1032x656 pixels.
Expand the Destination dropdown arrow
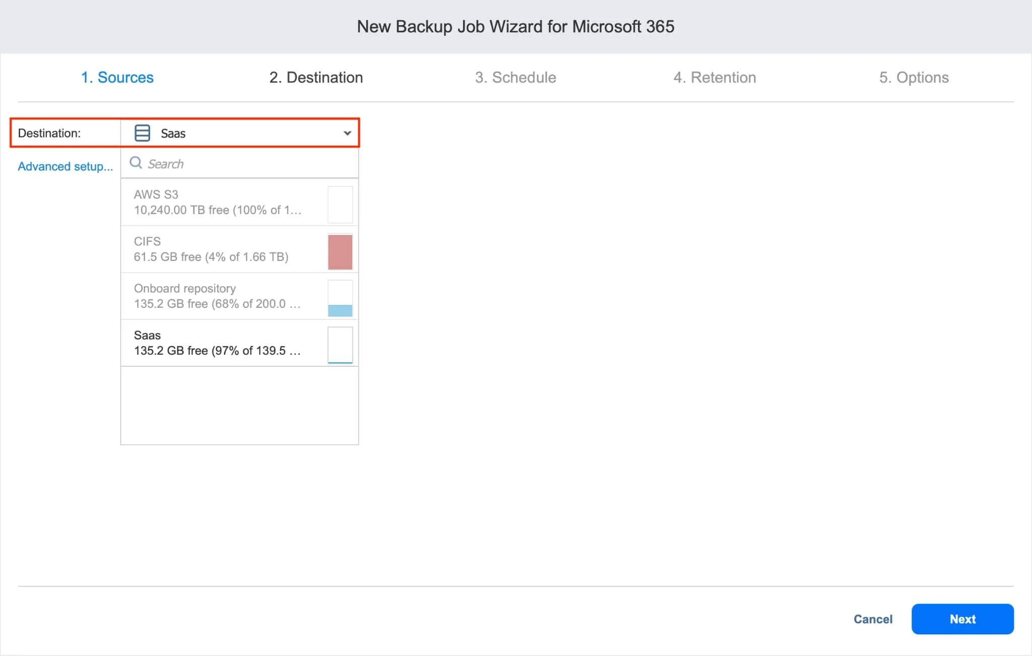click(x=347, y=134)
